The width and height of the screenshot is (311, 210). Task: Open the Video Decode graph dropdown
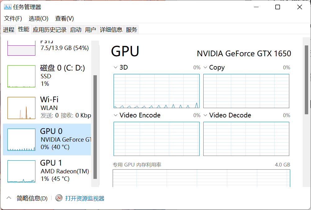click(x=205, y=115)
